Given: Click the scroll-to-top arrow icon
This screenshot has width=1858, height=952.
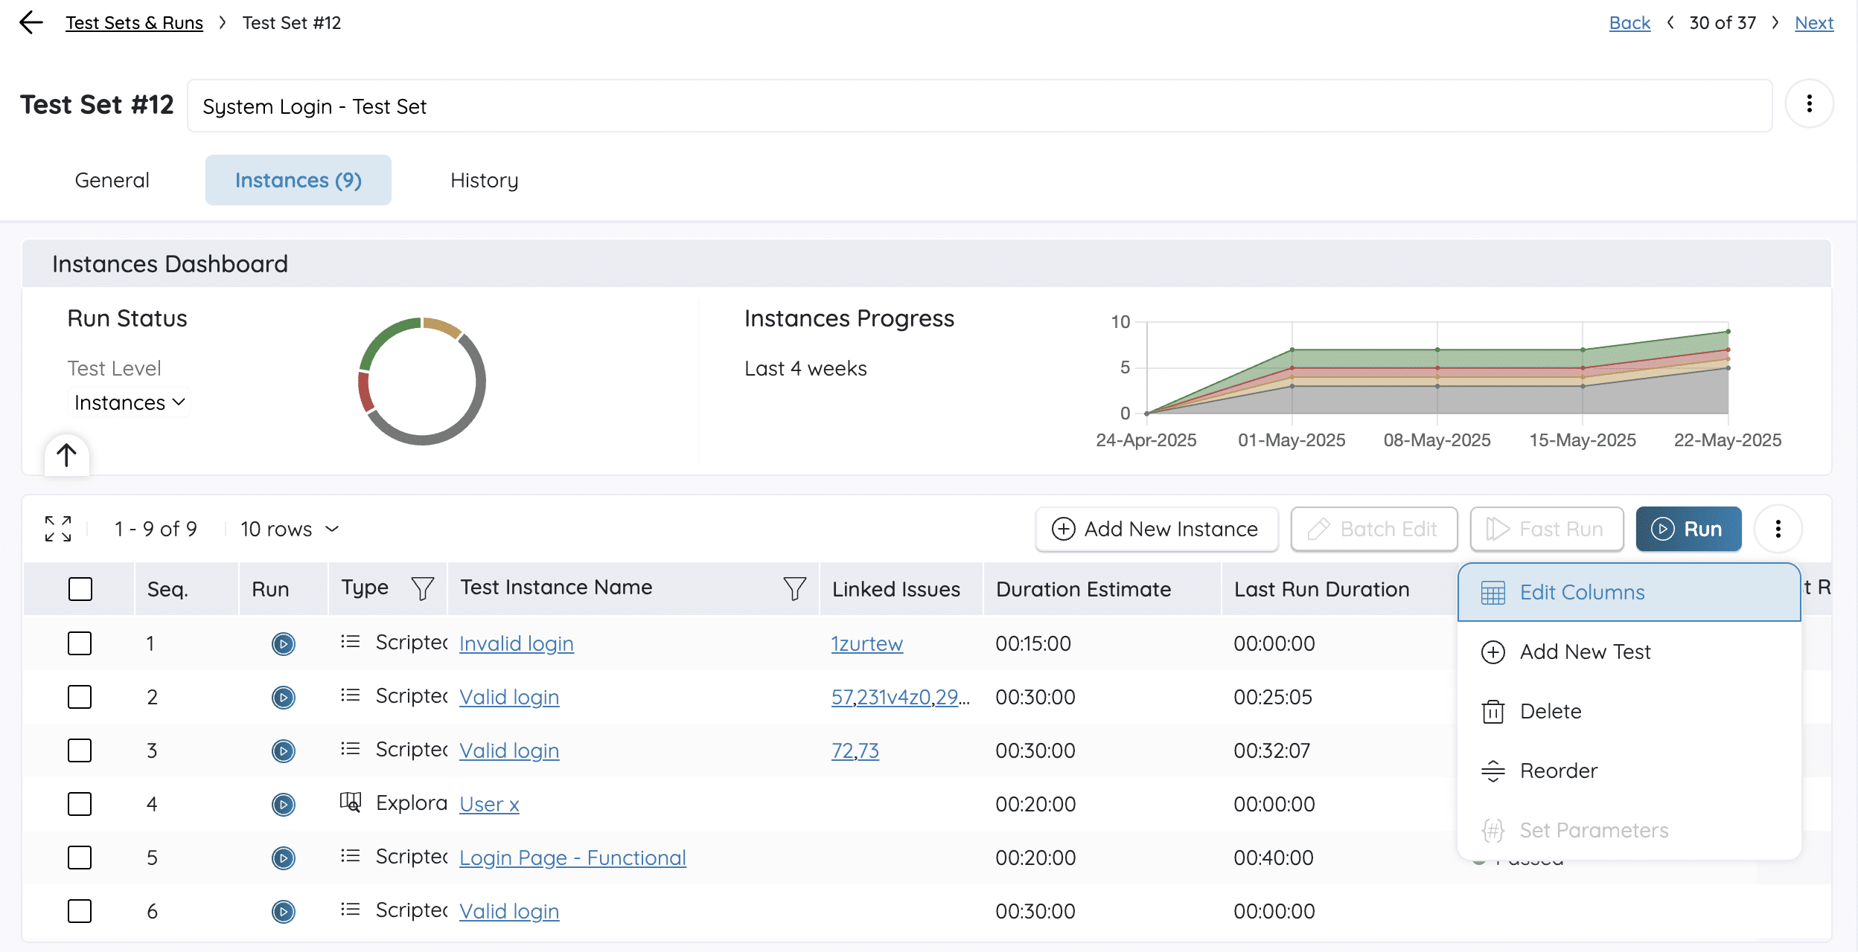Looking at the screenshot, I should (66, 454).
